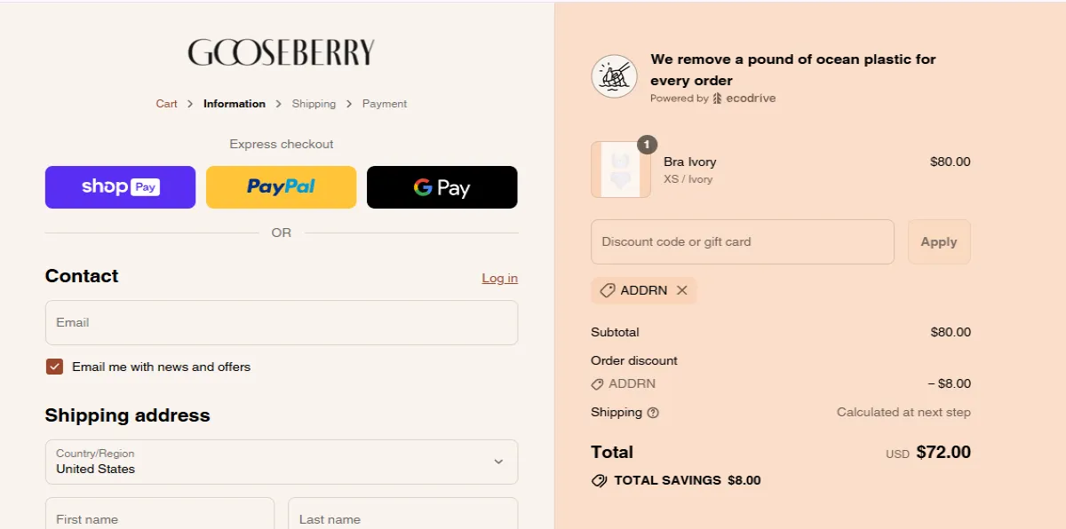Choose PayPal as payment method
Viewport: 1066px width, 529px height.
[x=281, y=186]
